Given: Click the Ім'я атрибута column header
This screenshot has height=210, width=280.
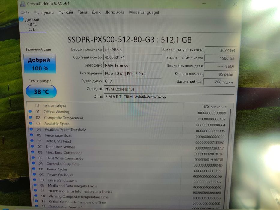Looking at the screenshot, I should 55,106.
